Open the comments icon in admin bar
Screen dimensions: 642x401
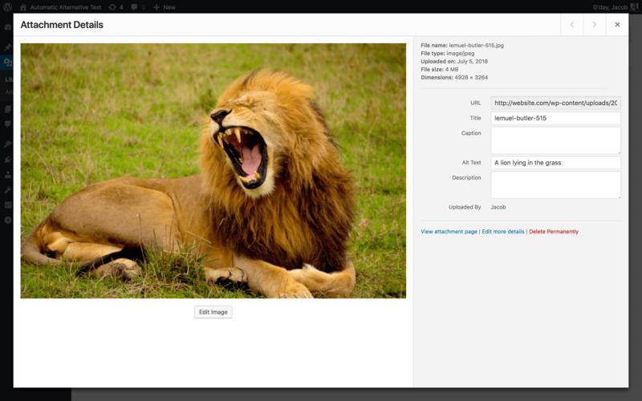[138, 6]
